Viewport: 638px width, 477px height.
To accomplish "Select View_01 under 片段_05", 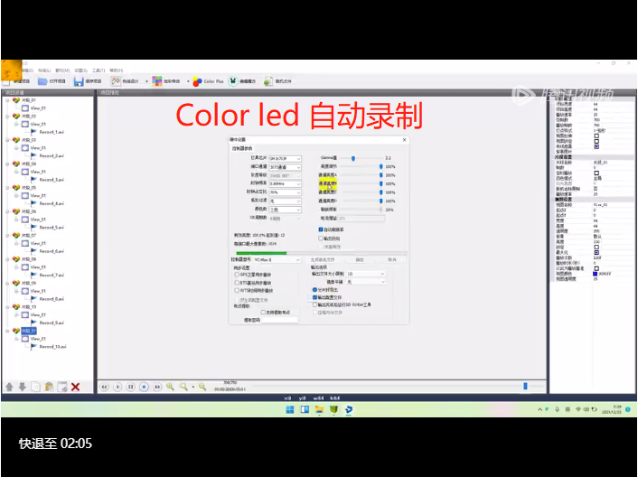I will (x=38, y=196).
